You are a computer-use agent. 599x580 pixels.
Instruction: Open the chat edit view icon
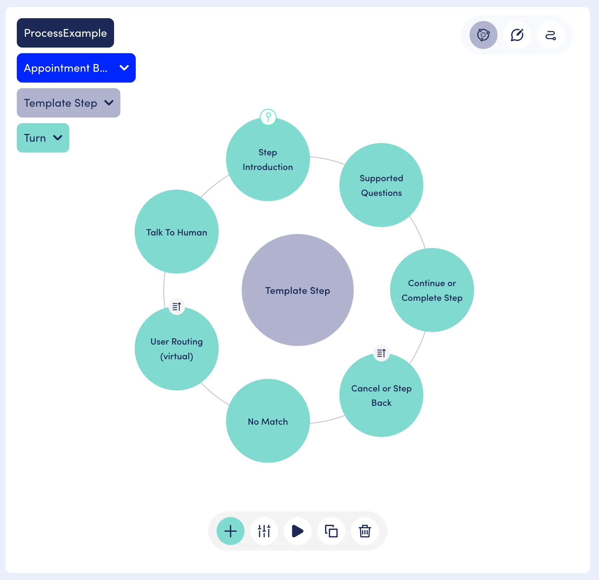[517, 35]
